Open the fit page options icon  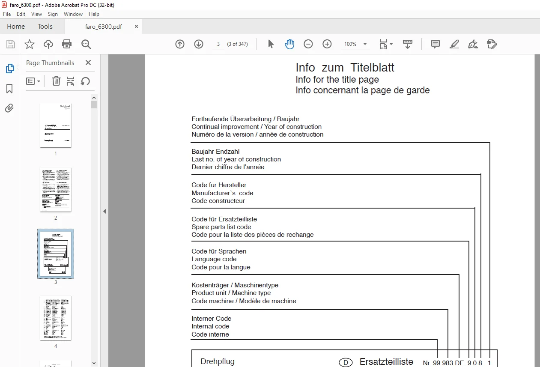click(x=385, y=44)
